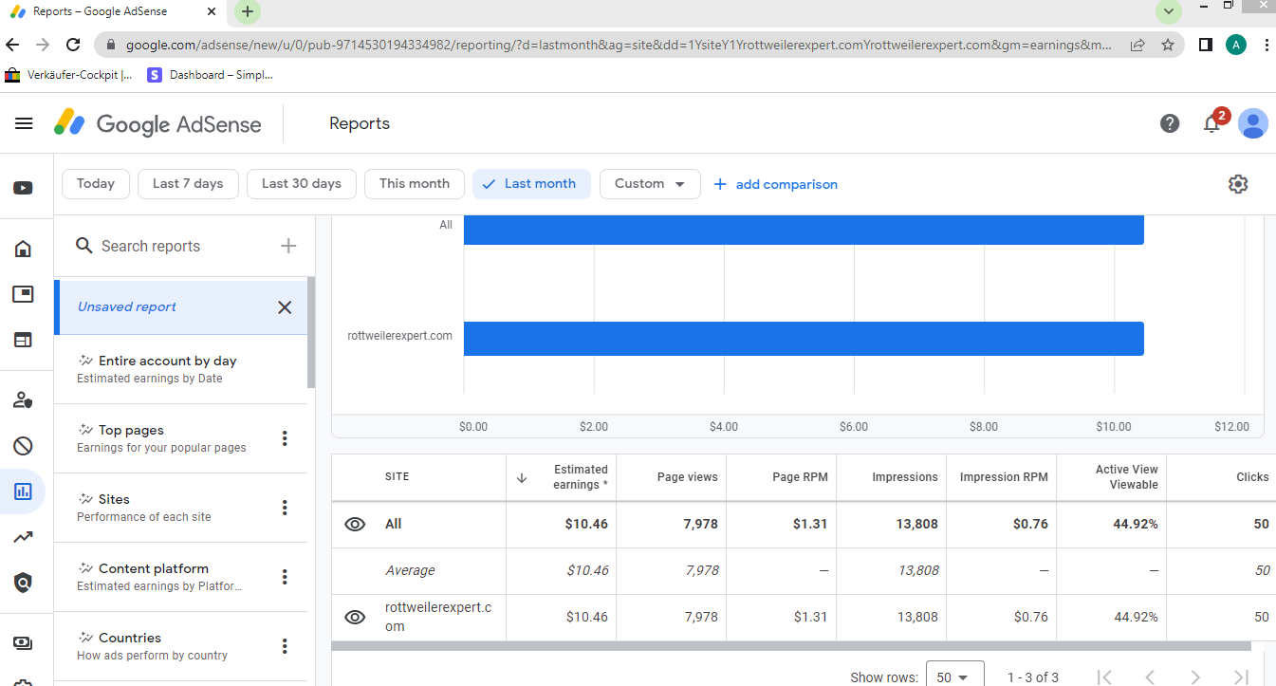Screen dimensions: 1276x686
Task: Open the Custom date range dropdown
Action: pos(650,184)
